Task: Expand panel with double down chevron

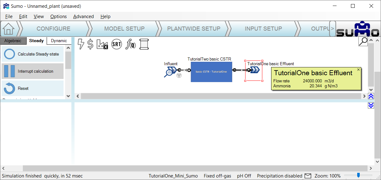Action: (x=371, y=105)
